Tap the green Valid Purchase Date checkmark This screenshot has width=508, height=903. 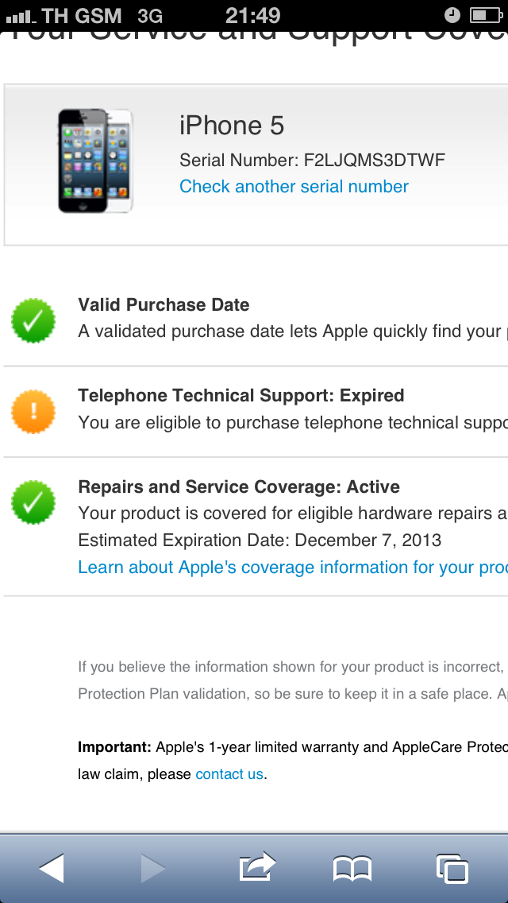pos(33,321)
